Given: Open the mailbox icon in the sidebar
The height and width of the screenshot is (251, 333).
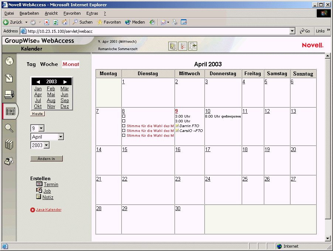Looking at the screenshot, I should click(x=9, y=95).
